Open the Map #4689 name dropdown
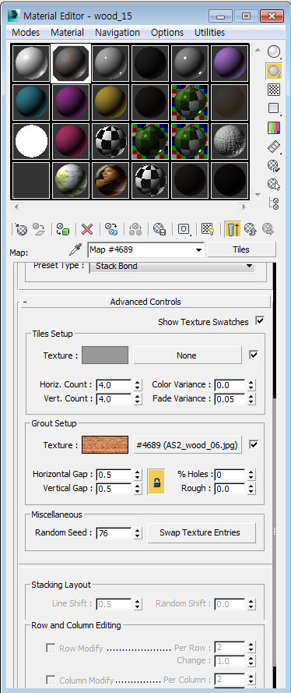The width and height of the screenshot is (291, 693). click(x=146, y=249)
